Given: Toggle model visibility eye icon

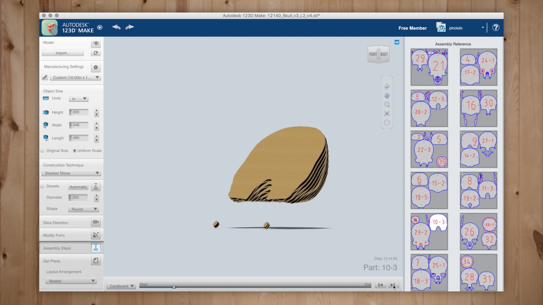Looking at the screenshot, I should point(96,43).
